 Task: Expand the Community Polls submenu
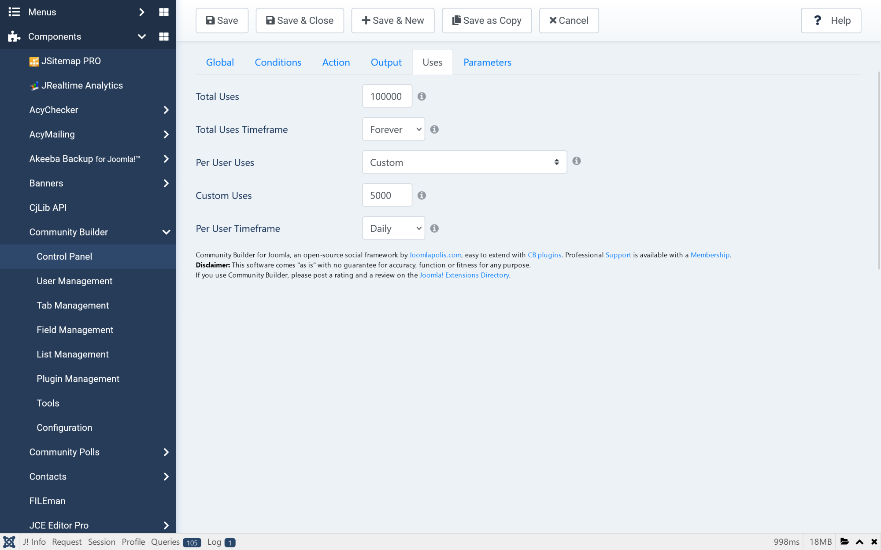(x=166, y=452)
